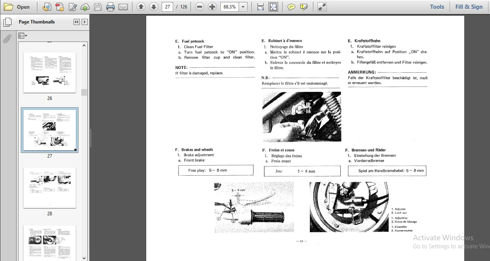Screen dimensions: 490x261
Task: Click the front wheel brake drum photo
Action: [349, 207]
